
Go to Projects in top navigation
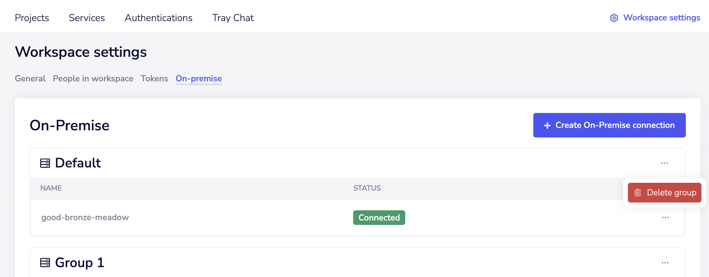click(32, 18)
